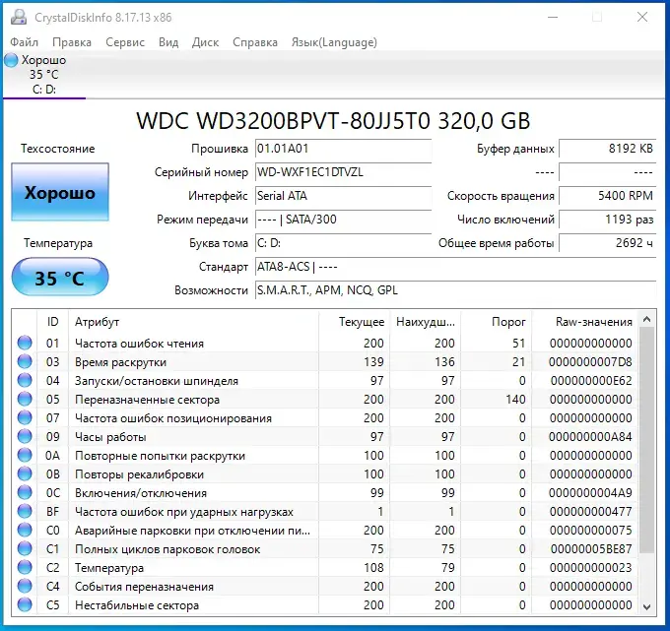Open the Справка menu
Screen dimensions: 670x631
click(255, 42)
